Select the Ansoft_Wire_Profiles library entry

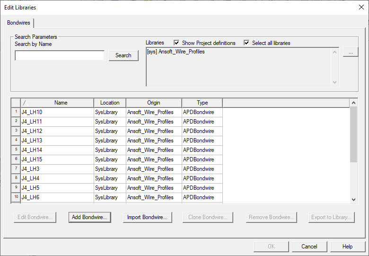point(176,52)
